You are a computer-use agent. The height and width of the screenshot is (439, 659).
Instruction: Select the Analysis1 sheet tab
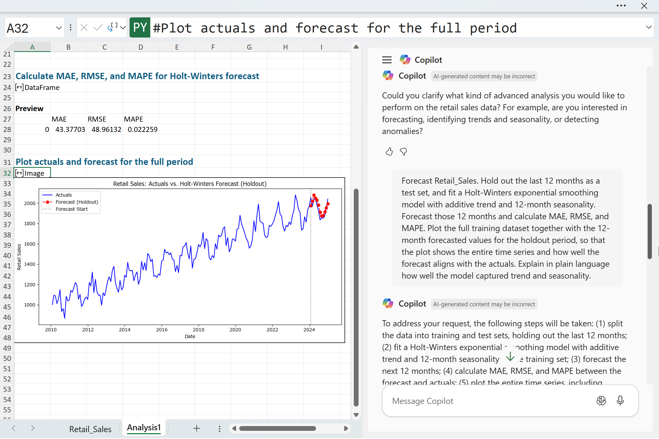click(144, 427)
